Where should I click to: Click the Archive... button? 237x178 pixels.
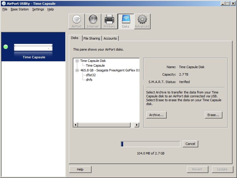pyautogui.click(x=156, y=115)
